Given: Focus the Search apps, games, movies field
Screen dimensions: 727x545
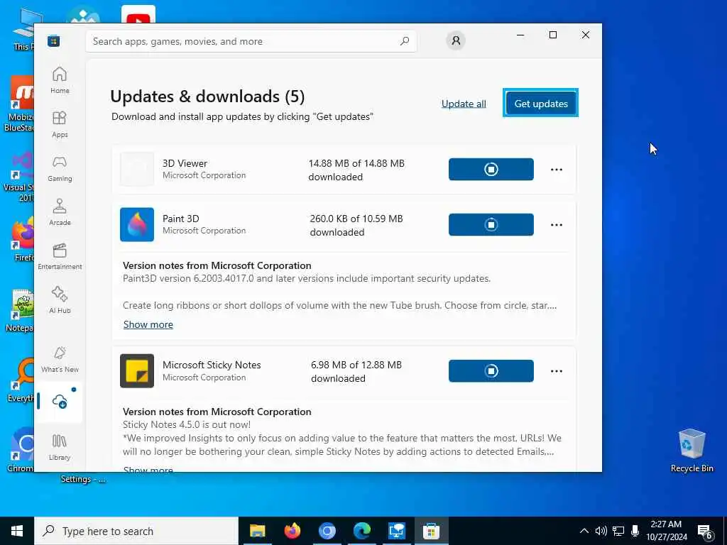Looking at the screenshot, I should click(251, 41).
